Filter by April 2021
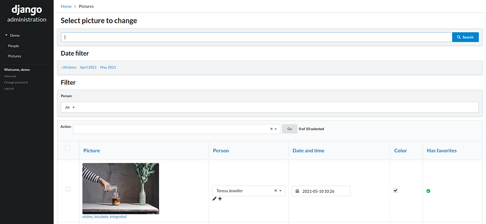 (x=88, y=67)
